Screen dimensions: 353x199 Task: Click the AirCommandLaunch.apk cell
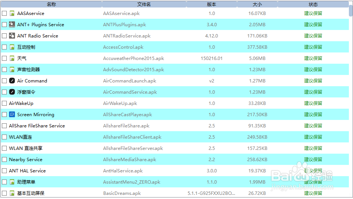point(130,81)
